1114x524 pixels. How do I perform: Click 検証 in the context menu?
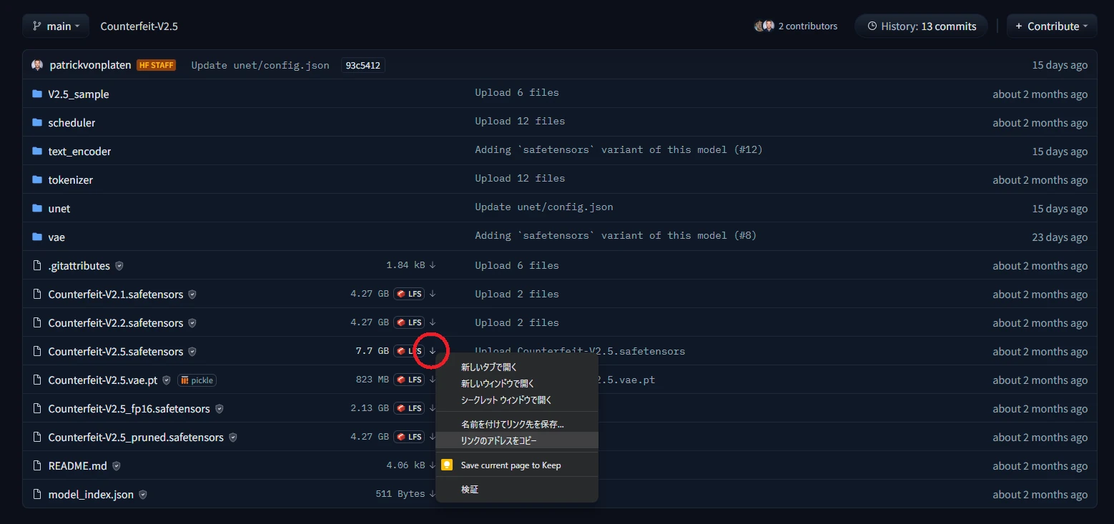(x=470, y=490)
